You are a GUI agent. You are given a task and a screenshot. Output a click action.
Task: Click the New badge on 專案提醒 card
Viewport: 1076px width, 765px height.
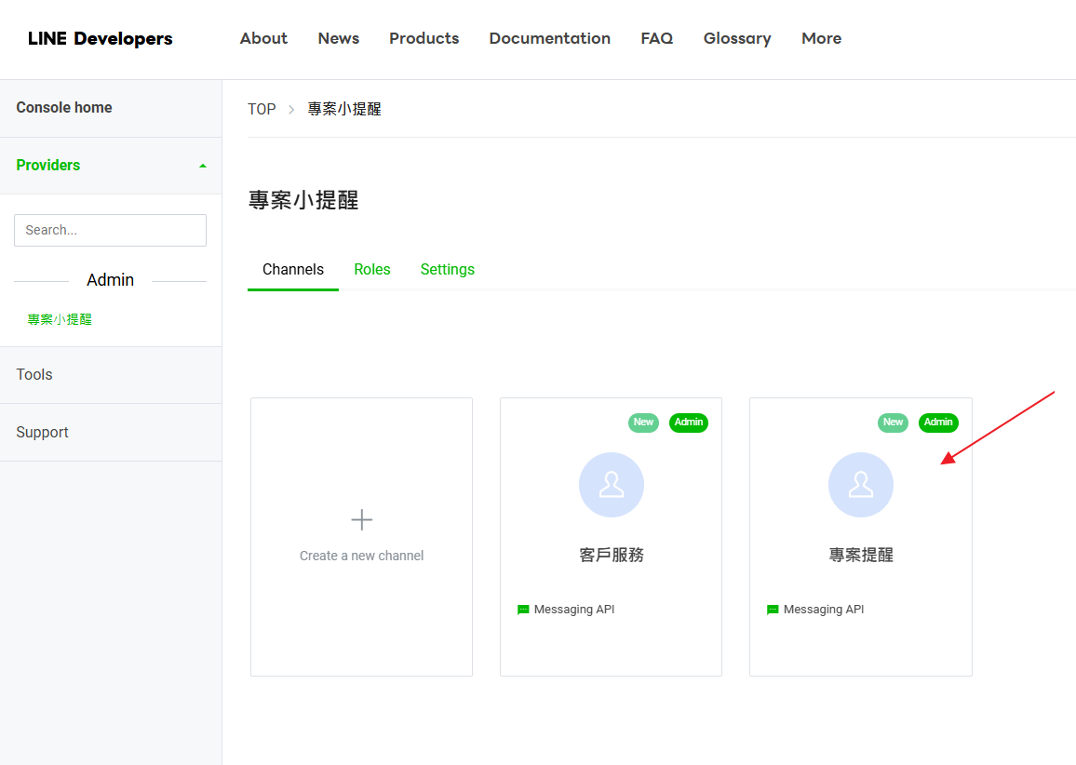click(x=893, y=422)
